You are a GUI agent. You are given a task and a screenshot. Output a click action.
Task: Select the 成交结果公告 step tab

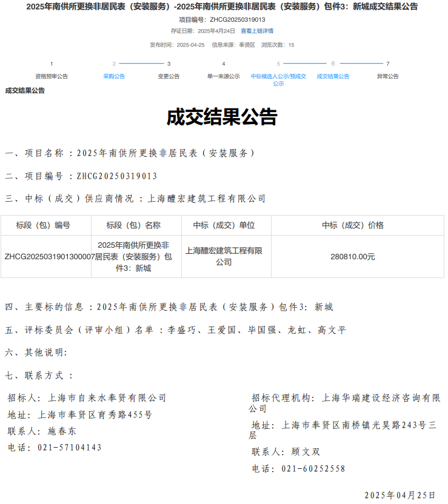tap(333, 76)
